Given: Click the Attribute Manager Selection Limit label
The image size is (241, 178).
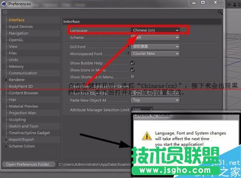Looking at the screenshot, I should (100, 110).
